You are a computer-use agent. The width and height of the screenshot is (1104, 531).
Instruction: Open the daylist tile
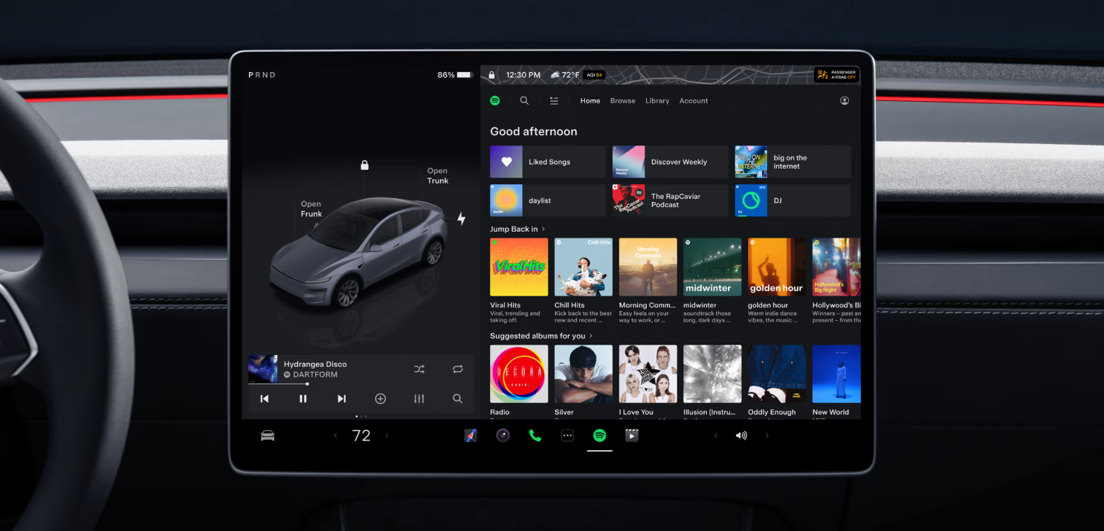pos(548,201)
